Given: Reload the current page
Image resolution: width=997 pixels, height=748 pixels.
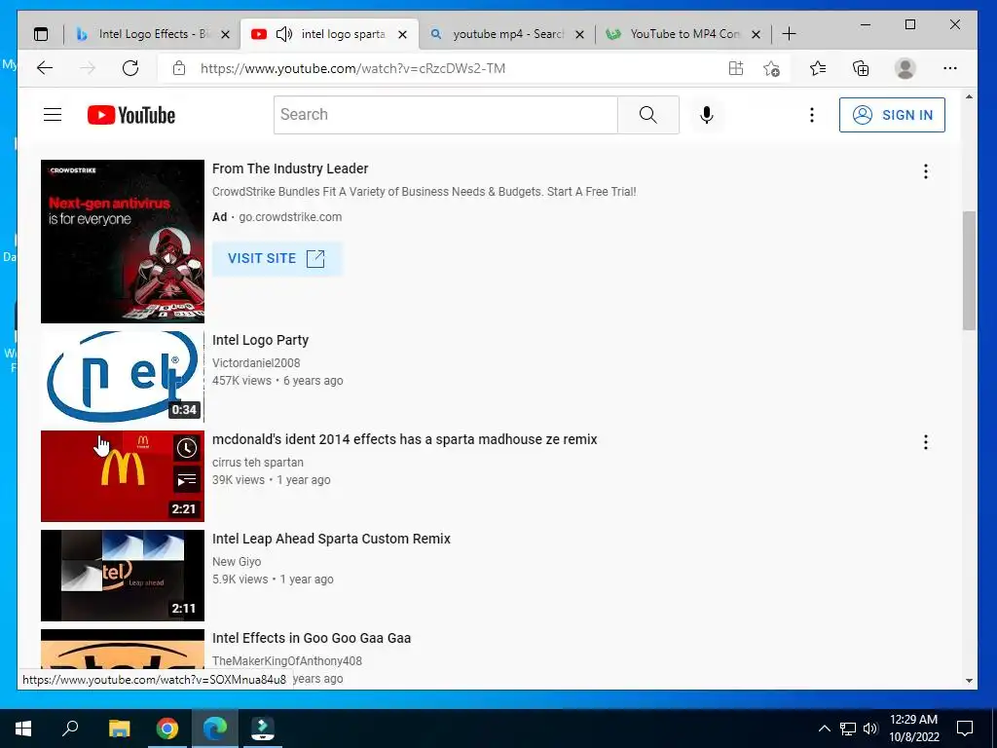Looking at the screenshot, I should (x=130, y=68).
